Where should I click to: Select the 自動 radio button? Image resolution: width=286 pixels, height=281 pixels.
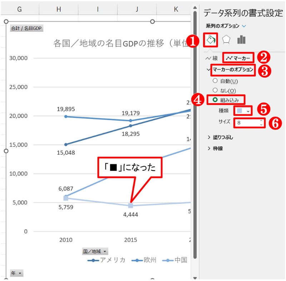click(215, 80)
